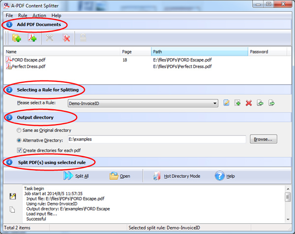The image size is (295, 234).
Task: Select the Perfect Dress.pdf row name
Action: [x=29, y=67]
